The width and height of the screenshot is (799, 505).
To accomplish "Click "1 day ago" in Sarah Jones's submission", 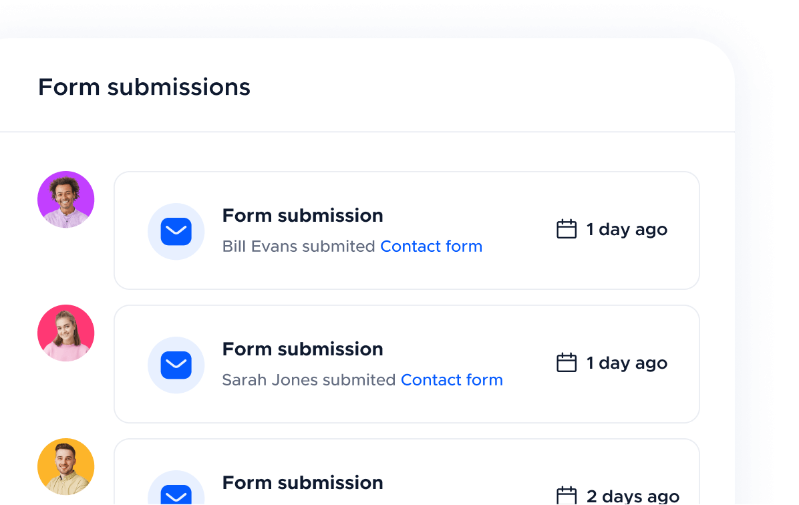I will coord(627,363).
